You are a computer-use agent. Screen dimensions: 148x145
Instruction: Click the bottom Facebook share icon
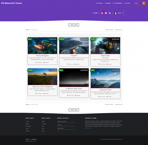pyautogui.click(x=70, y=110)
